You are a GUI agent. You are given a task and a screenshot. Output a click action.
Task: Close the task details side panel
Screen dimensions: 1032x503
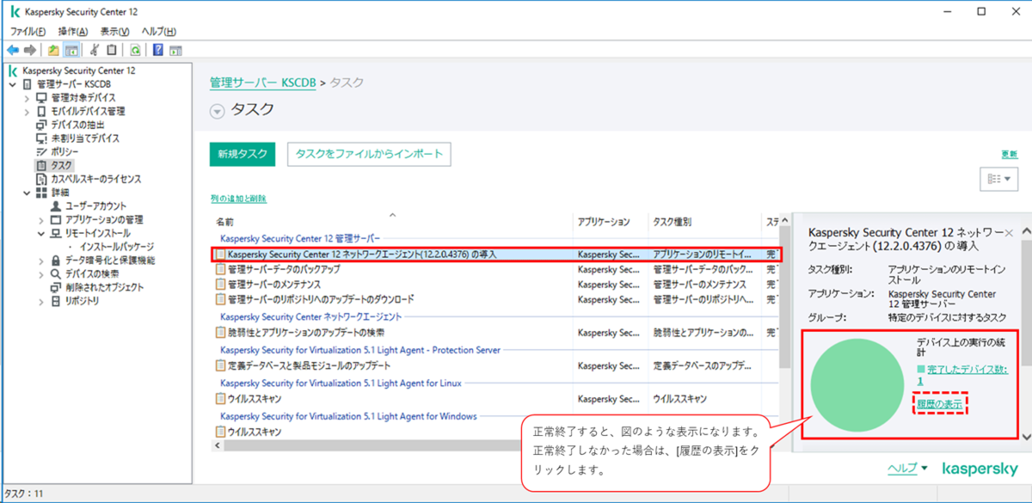point(1009,233)
